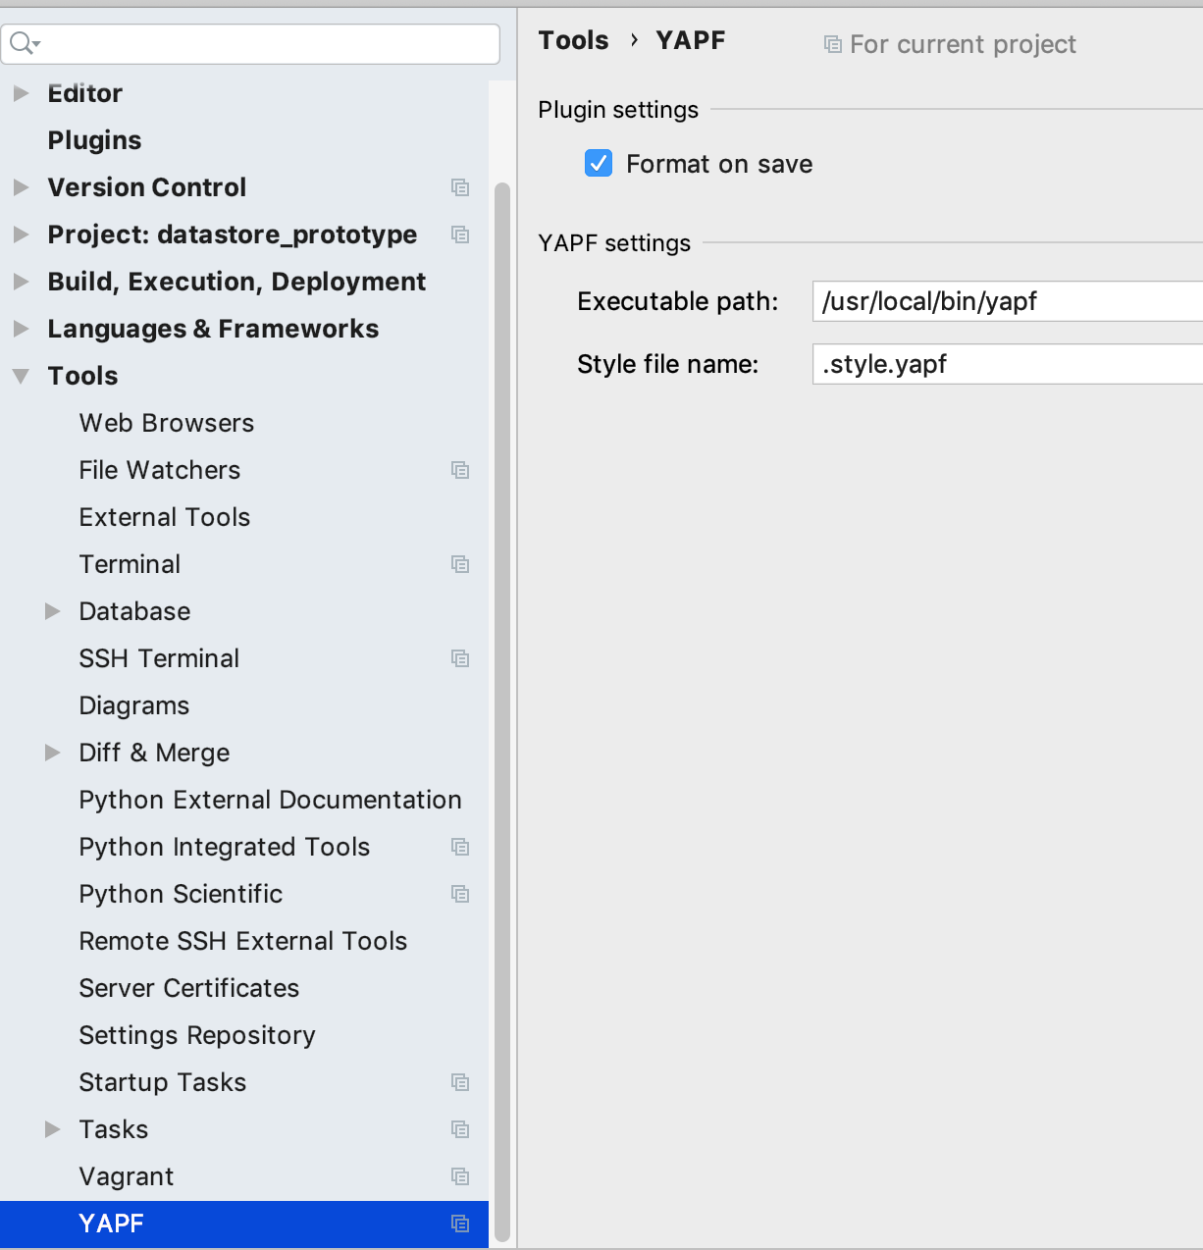Expand the Database subsection
The width and height of the screenshot is (1203, 1250).
click(52, 611)
